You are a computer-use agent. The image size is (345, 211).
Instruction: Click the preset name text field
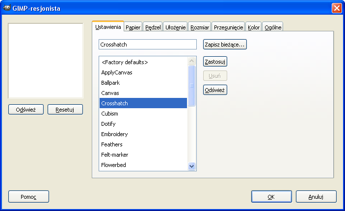click(x=147, y=45)
